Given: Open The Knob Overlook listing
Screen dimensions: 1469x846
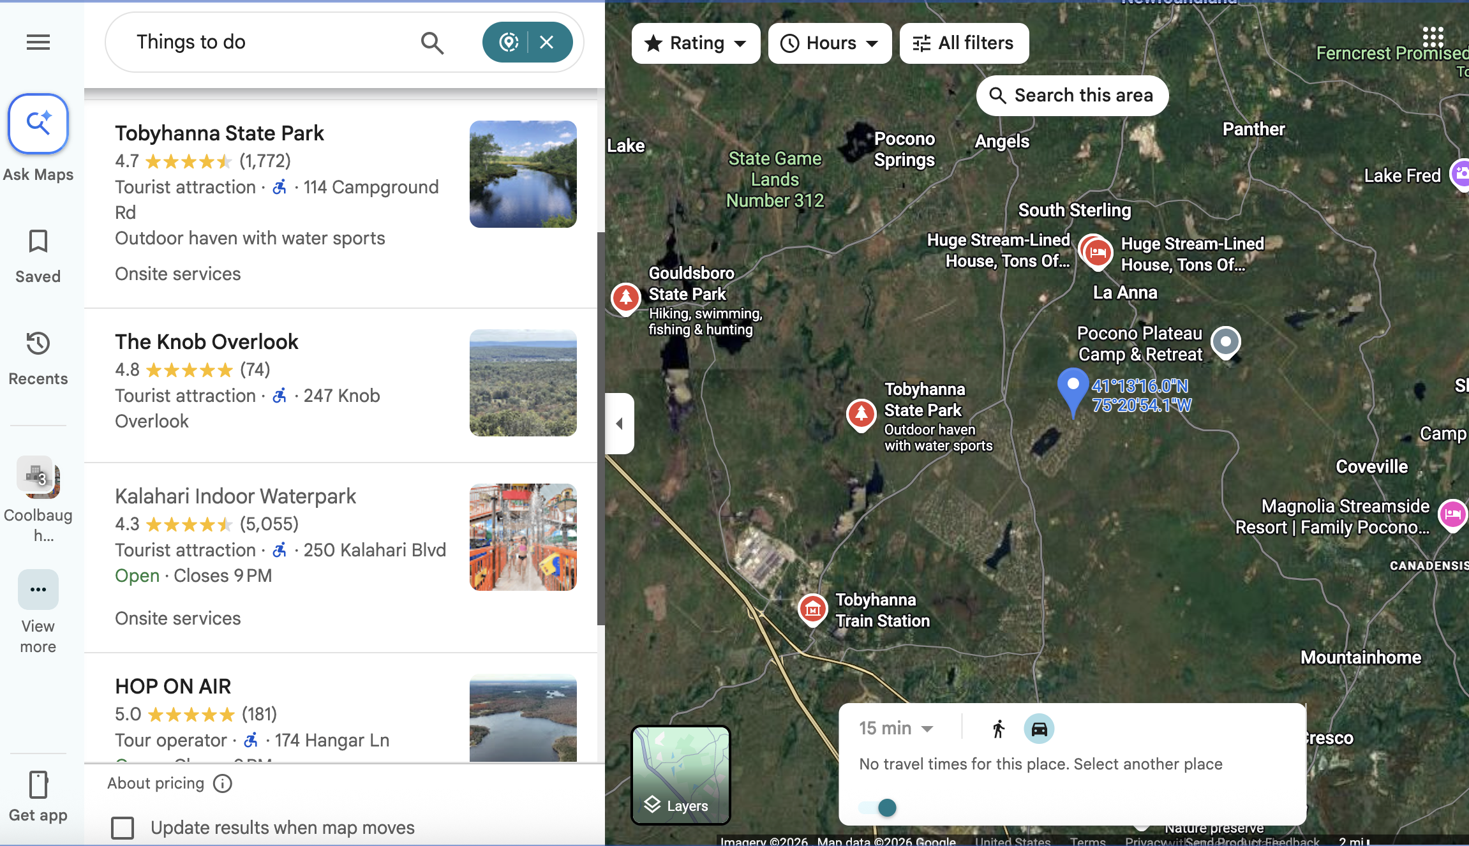Looking at the screenshot, I should pos(341,385).
